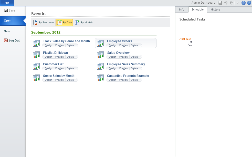Click the blue exclamation mark icon
Viewport: 252px width, 157px height.
tap(249, 3)
